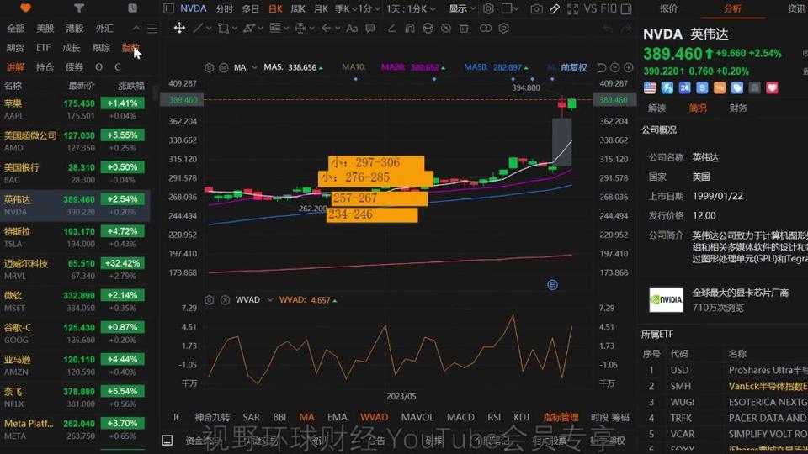The image size is (808, 454).
Task: Sort watchlist by 涨跌幅 column
Action: [131, 86]
